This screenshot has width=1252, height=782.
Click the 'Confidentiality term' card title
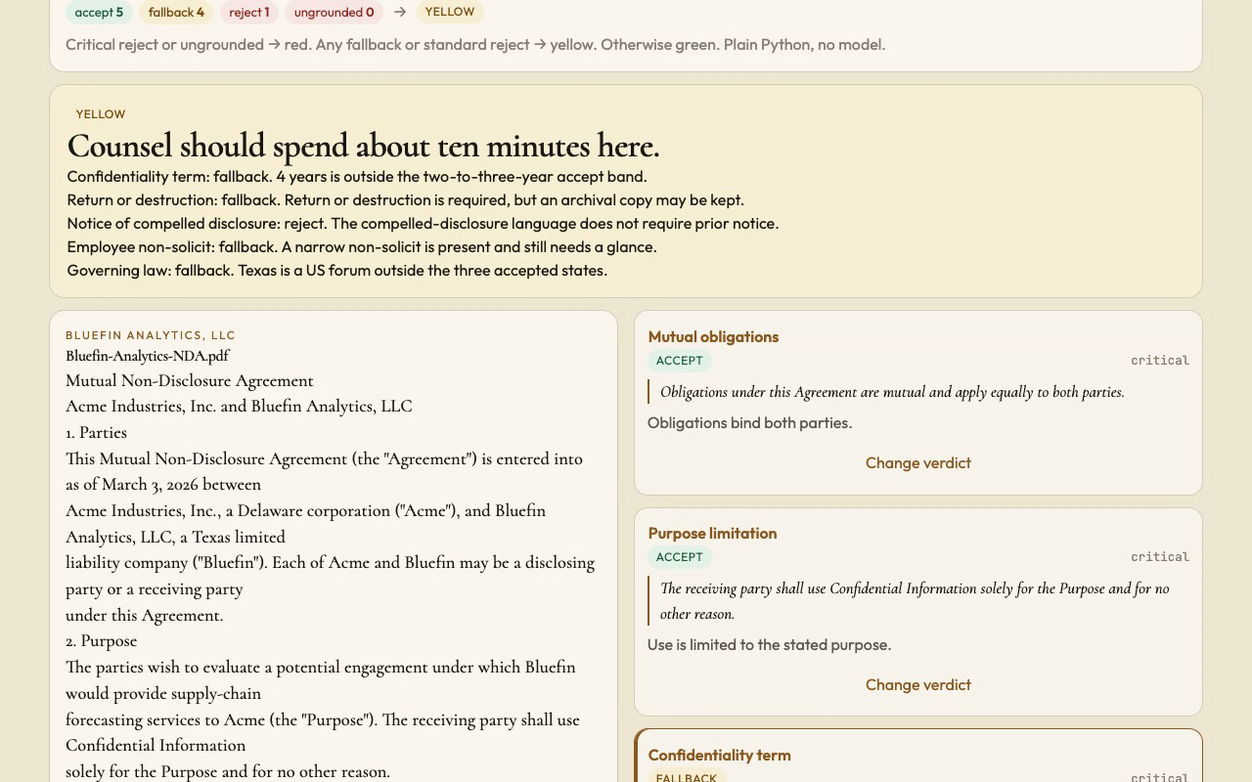719,756
